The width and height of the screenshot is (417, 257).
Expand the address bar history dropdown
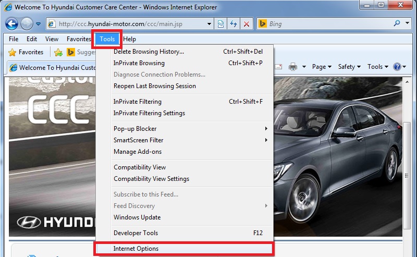pos(210,24)
